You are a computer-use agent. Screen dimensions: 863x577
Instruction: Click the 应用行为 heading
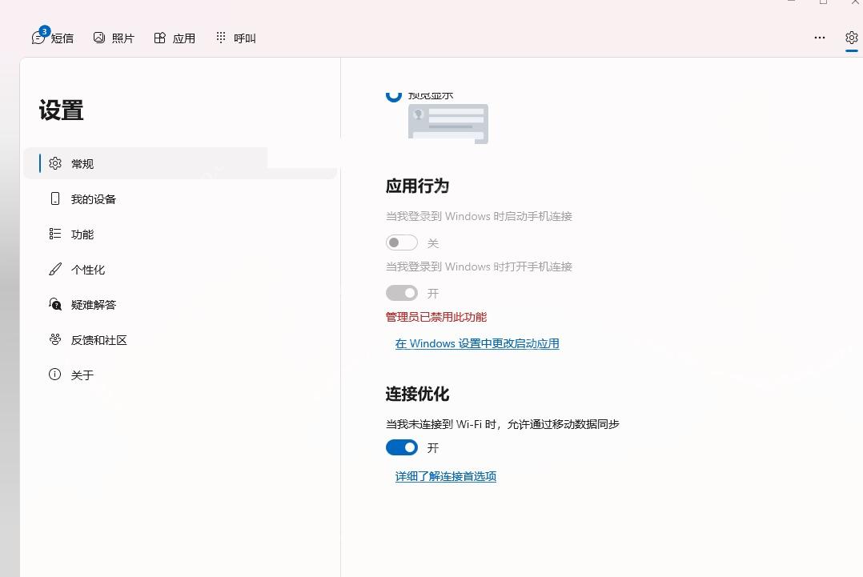coord(417,186)
